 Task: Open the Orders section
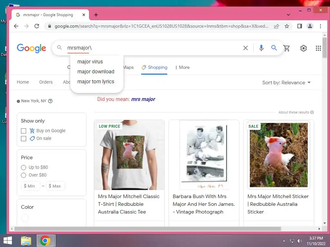click(46, 82)
